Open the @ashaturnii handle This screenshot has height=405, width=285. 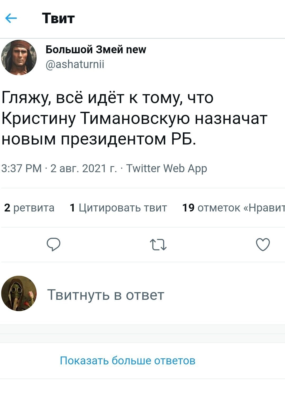(x=75, y=64)
